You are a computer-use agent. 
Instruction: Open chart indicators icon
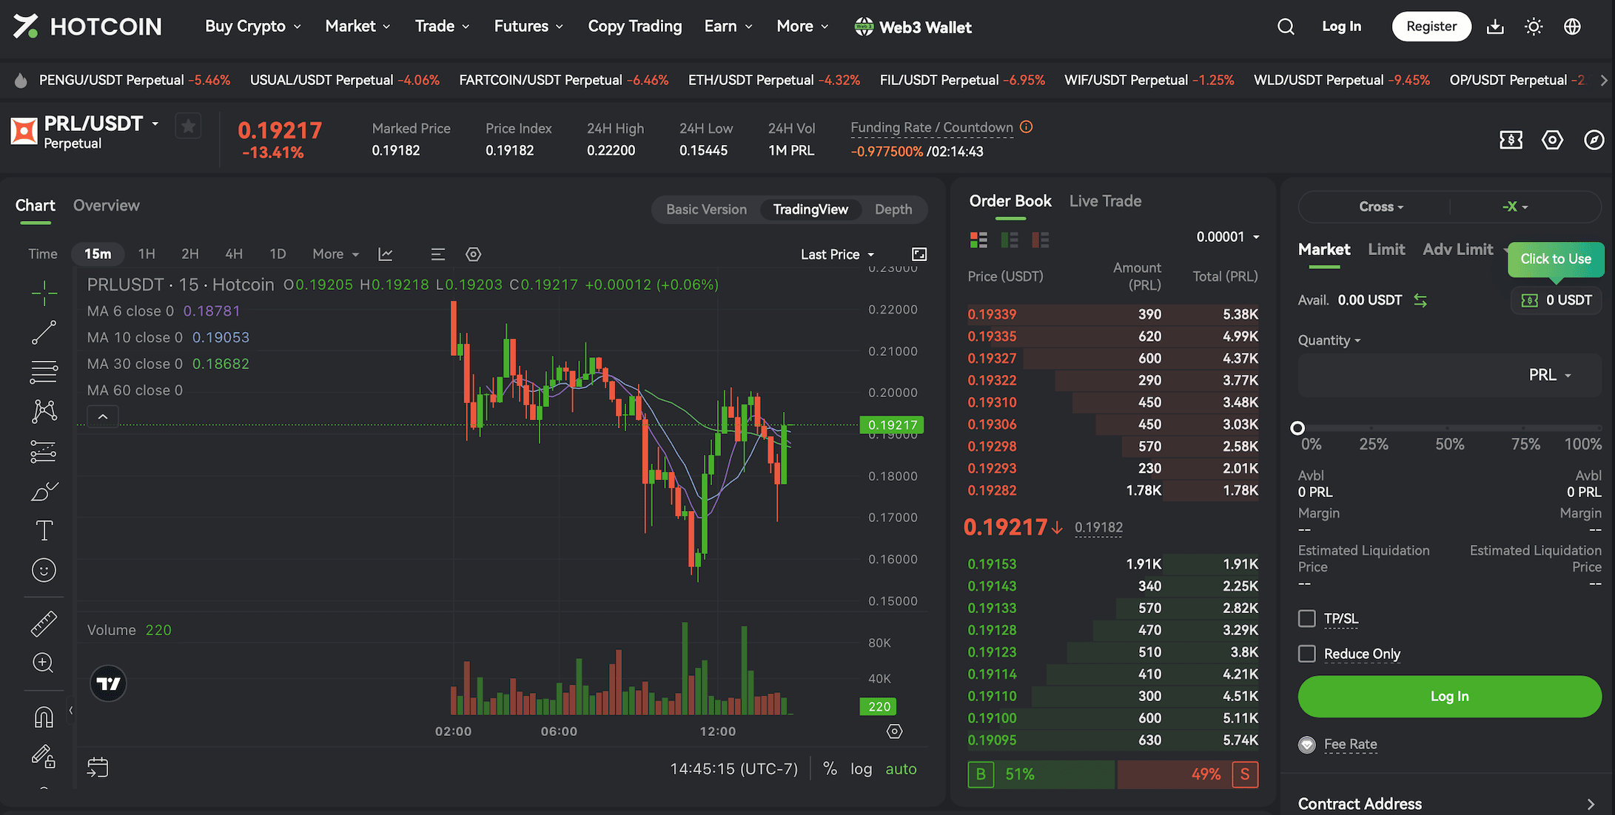click(386, 254)
